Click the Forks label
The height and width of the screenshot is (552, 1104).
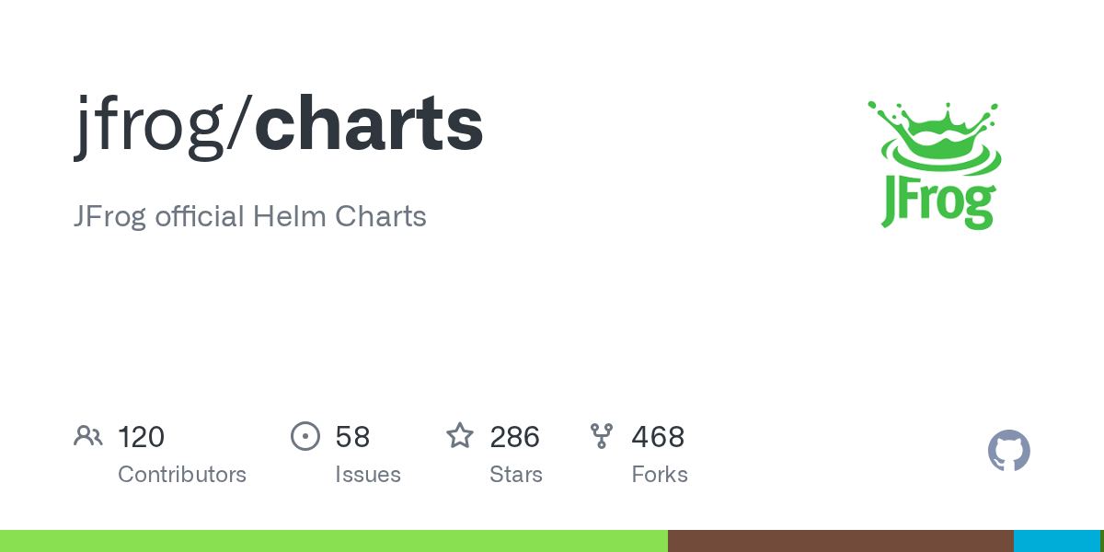point(660,475)
